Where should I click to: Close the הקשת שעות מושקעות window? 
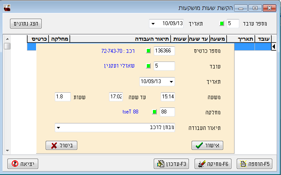pyautogui.click(x=269, y=8)
